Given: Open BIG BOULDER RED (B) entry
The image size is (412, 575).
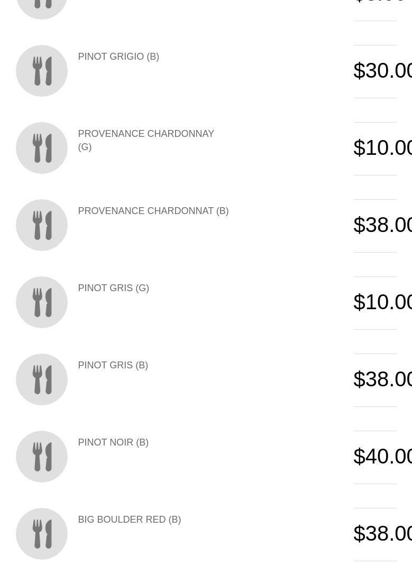Looking at the screenshot, I should click(x=130, y=520).
